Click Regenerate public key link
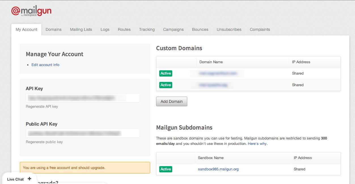 coord(44,142)
